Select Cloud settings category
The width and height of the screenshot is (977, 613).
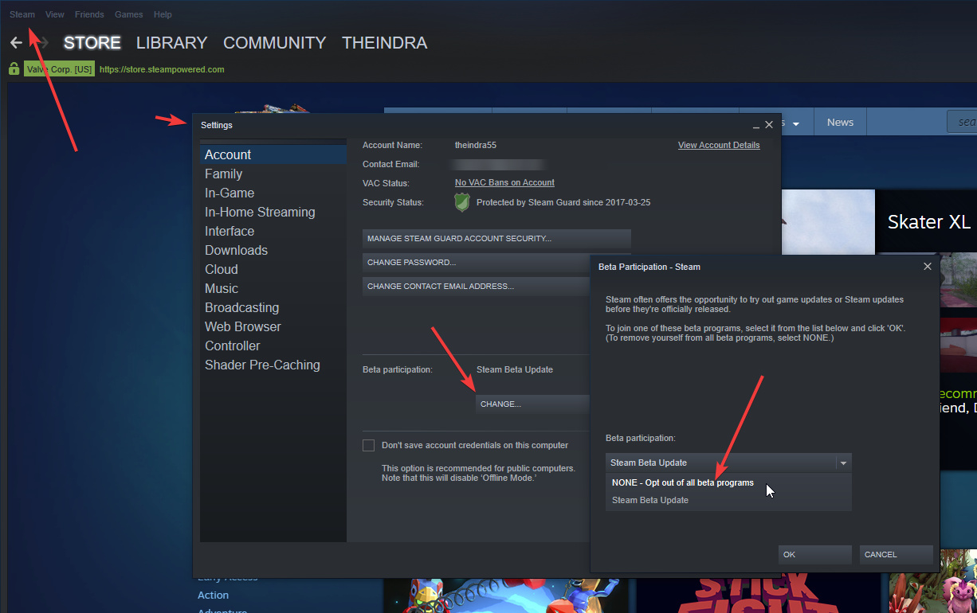[x=273, y=269]
